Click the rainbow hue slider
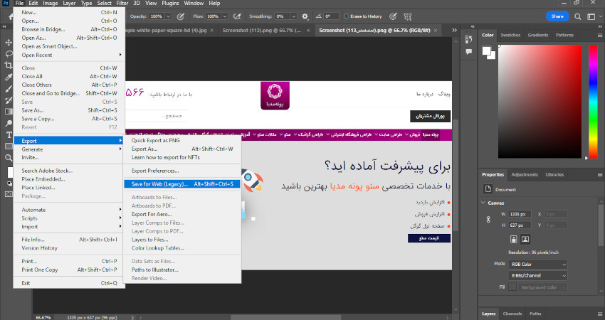Image resolution: width=605 pixels, height=320 pixels. (x=593, y=102)
